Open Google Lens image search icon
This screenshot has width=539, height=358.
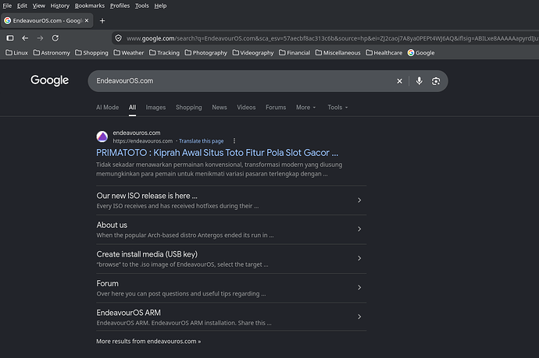coord(436,81)
